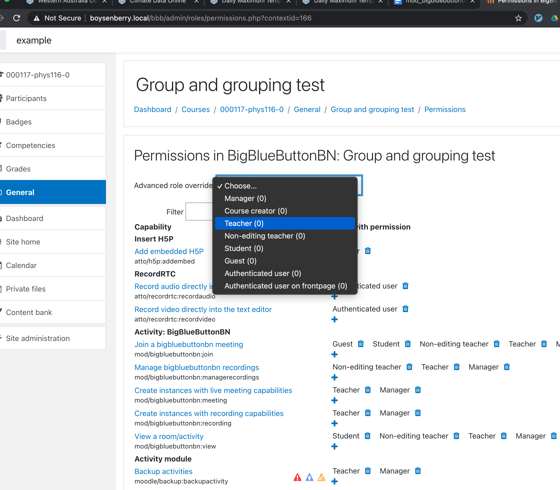Delete Teacher from Backup activities row
The width and height of the screenshot is (560, 490).
368,470
